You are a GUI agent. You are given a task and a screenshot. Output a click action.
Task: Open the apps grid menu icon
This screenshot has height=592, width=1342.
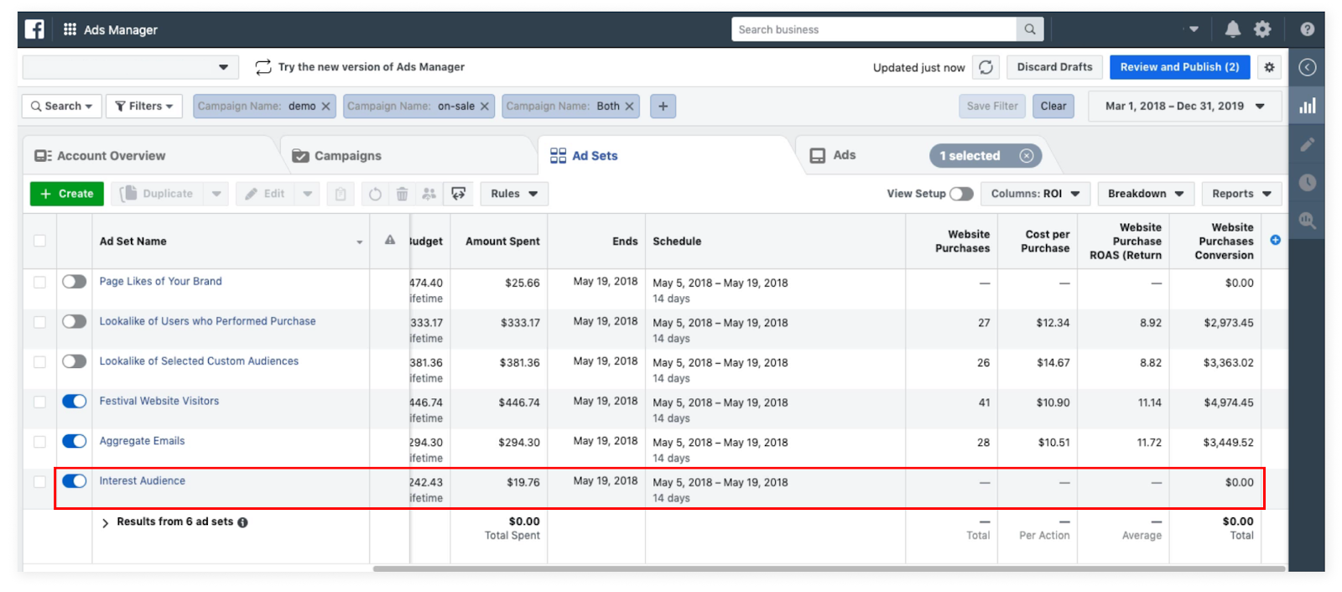click(x=70, y=29)
